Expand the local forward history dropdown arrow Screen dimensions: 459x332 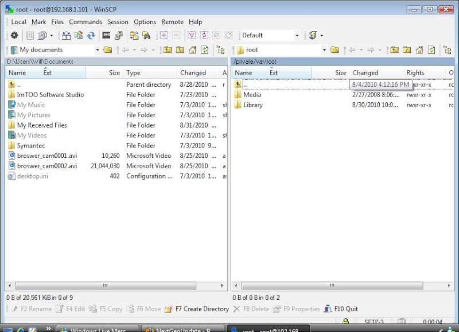click(x=153, y=50)
